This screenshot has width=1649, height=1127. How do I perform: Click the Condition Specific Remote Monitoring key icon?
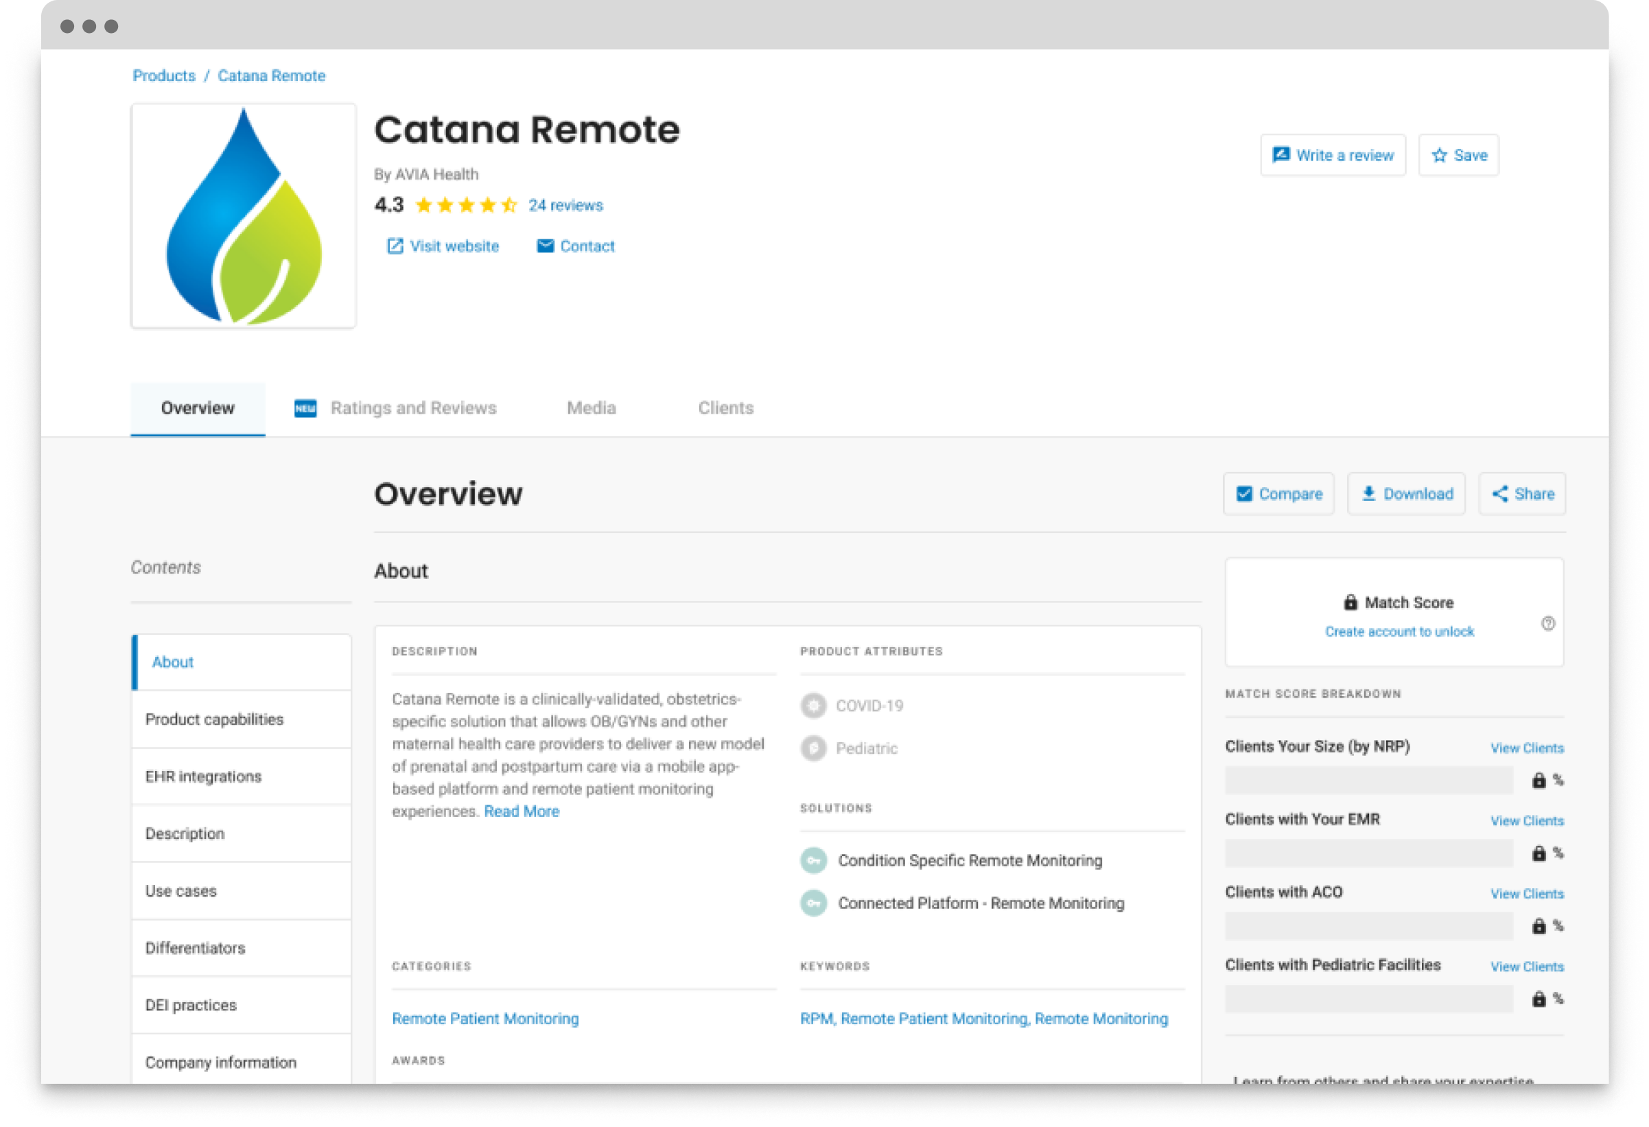(813, 860)
